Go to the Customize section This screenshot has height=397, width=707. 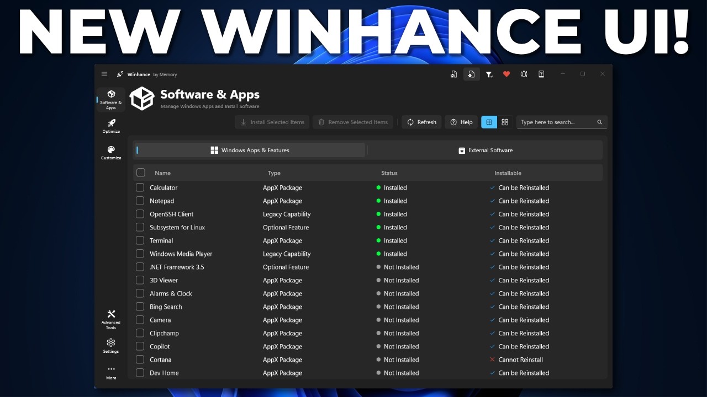pyautogui.click(x=111, y=153)
